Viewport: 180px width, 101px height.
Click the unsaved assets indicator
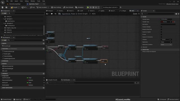pos(162,99)
